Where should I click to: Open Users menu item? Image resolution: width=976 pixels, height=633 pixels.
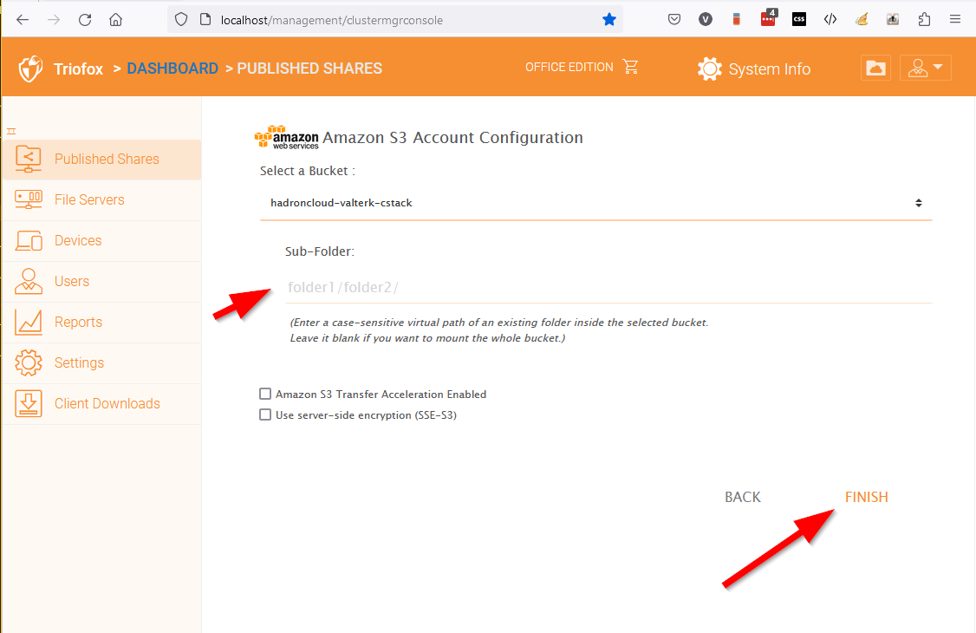pos(101,281)
